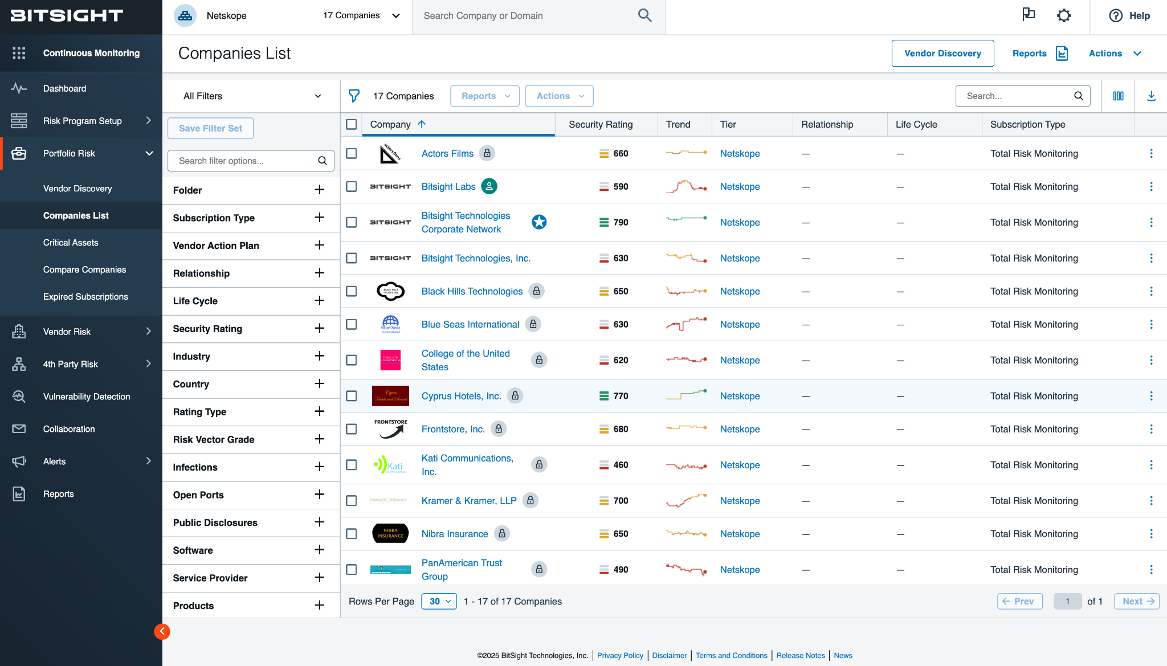Open the column chooser icon
The image size is (1167, 666).
click(1118, 96)
